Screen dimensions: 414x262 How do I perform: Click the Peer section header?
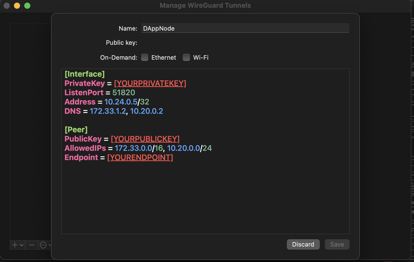pos(76,129)
